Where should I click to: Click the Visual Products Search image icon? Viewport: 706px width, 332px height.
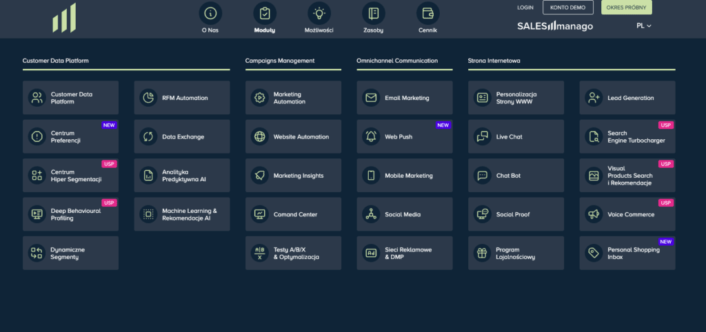click(594, 176)
